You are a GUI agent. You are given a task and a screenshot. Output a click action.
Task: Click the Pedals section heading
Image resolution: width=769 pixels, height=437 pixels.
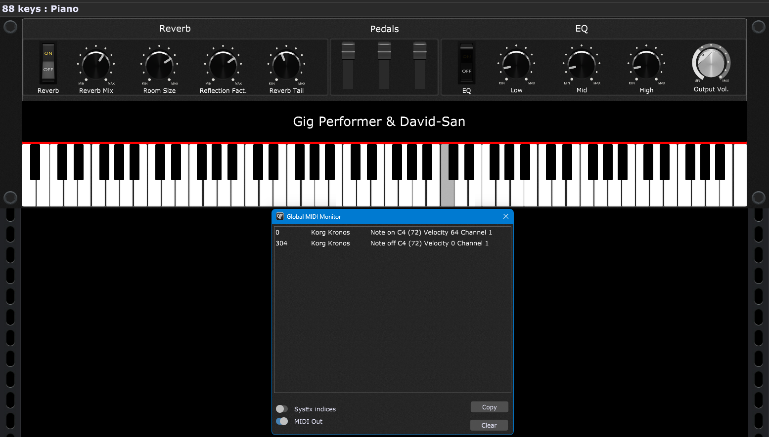[x=384, y=29]
